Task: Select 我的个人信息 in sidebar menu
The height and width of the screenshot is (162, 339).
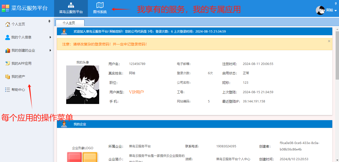Action: [21, 37]
